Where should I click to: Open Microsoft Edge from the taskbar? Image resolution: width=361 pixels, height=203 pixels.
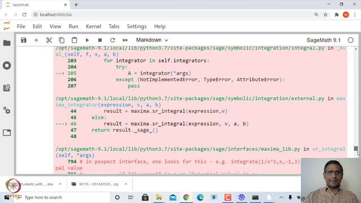pos(200,197)
